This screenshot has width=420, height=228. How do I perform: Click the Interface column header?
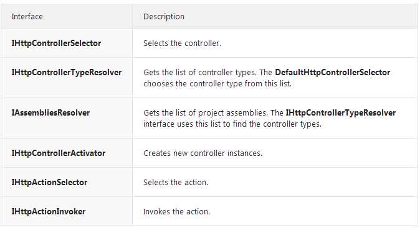pos(27,17)
